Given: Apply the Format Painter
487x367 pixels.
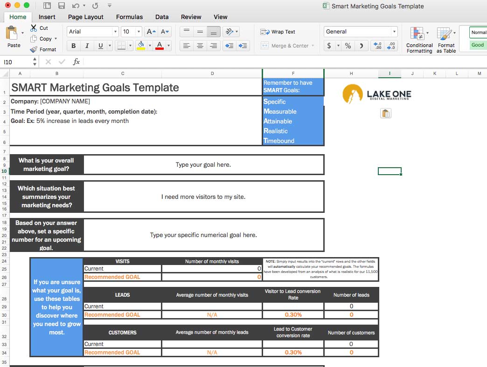Looking at the screenshot, I should (44, 49).
